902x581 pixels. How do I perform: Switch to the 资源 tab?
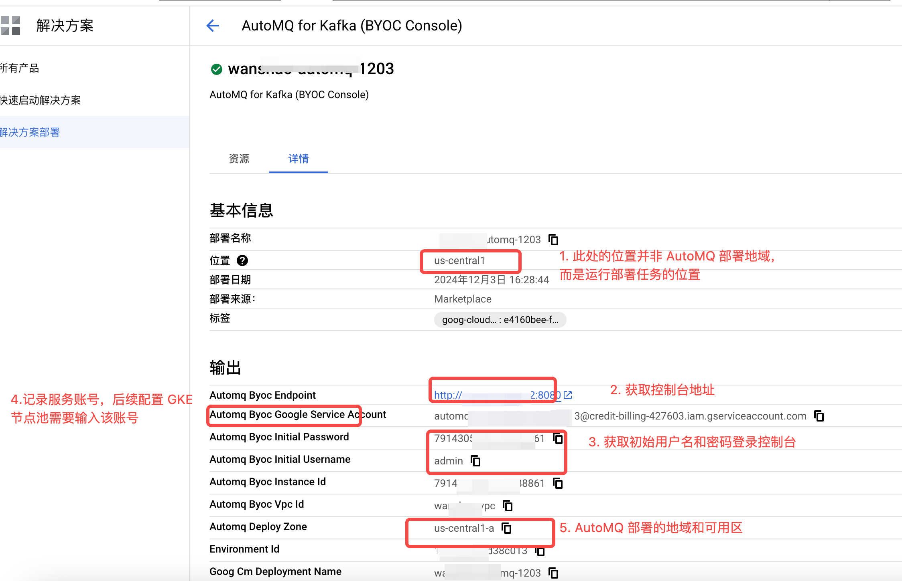pos(239,159)
